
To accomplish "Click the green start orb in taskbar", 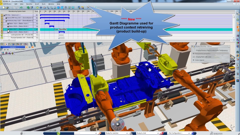I will (x=58, y=133).
